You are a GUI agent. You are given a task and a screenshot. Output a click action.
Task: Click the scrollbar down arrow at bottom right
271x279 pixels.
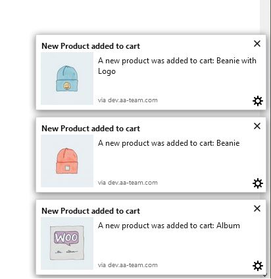[x=265, y=275]
